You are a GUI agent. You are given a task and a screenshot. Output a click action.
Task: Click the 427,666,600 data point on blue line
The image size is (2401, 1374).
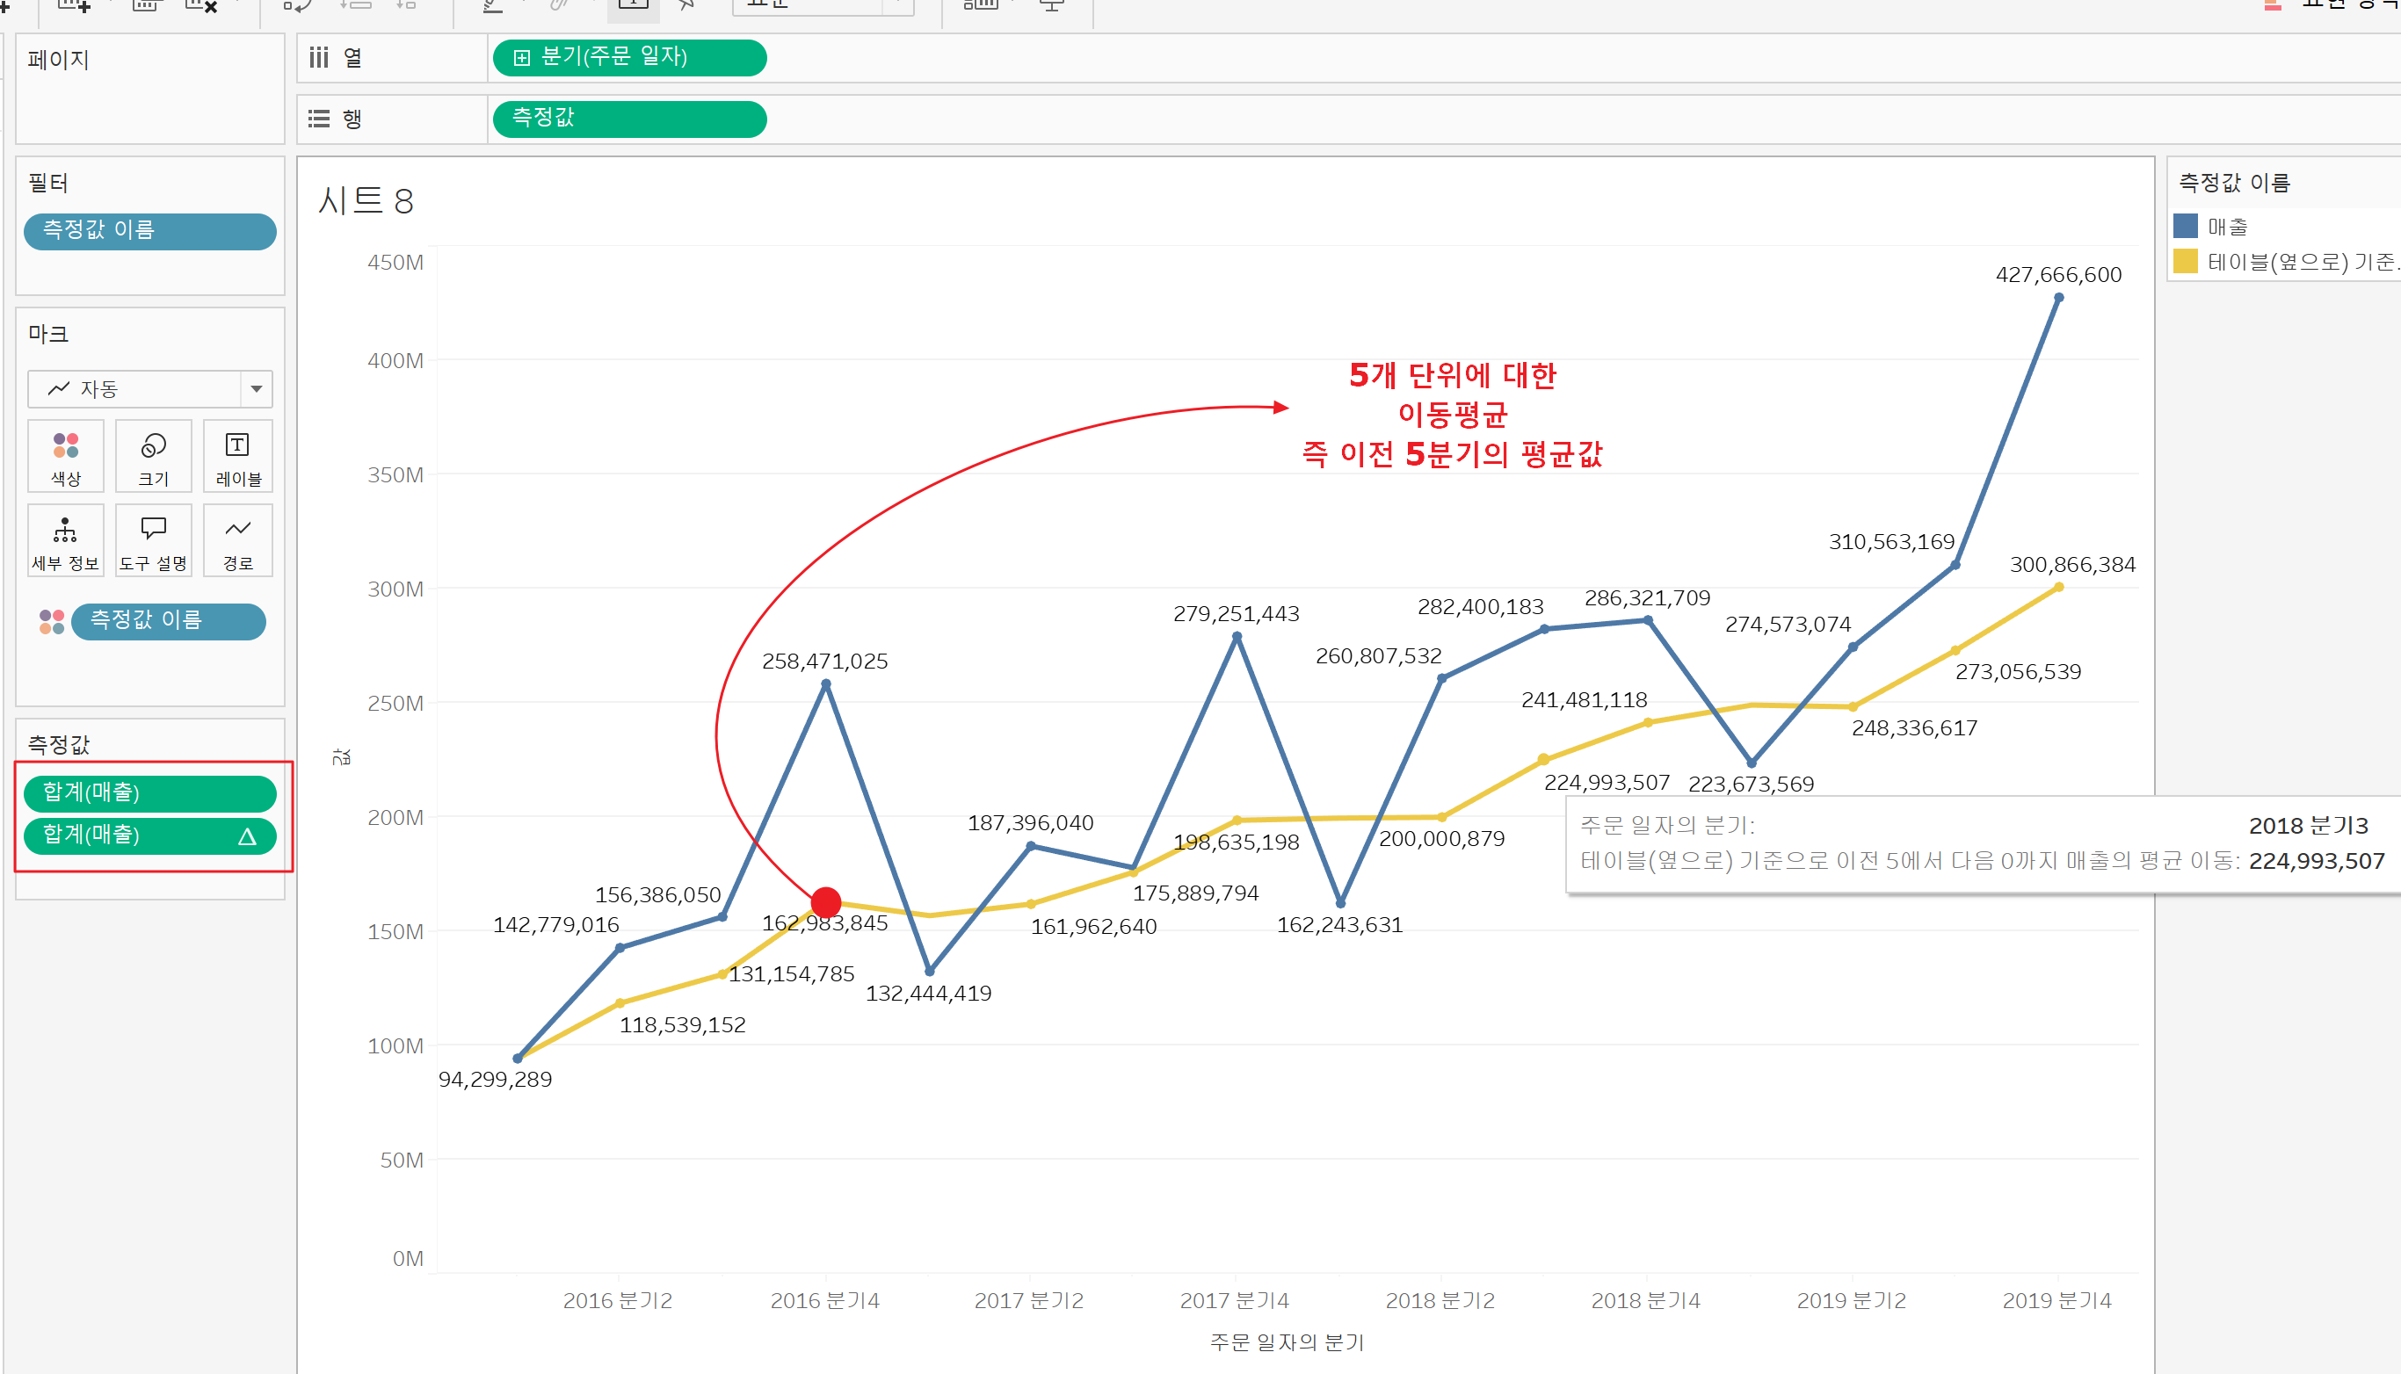click(x=2058, y=298)
